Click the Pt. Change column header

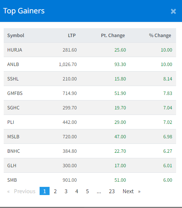click(113, 36)
